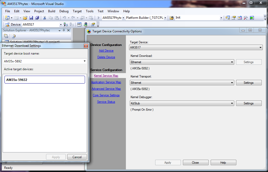Close the Solution Explorer panel

coord(68,30)
